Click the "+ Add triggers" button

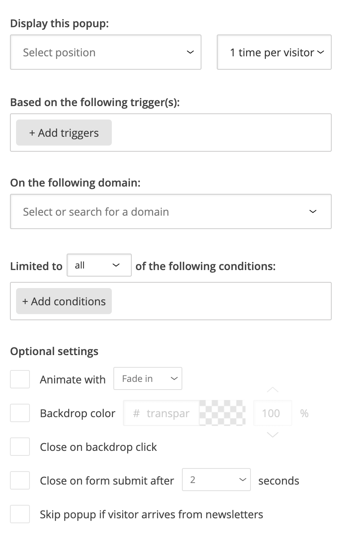pos(64,132)
